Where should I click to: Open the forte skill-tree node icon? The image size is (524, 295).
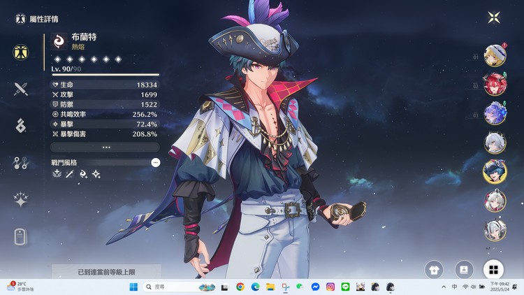tap(21, 163)
